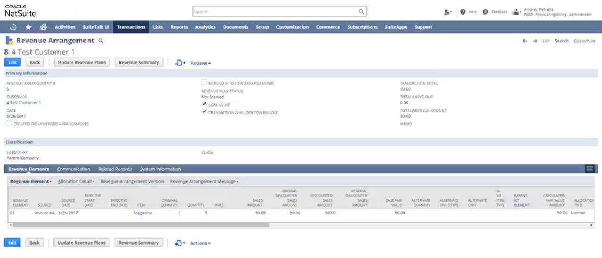This screenshot has height=258, width=602.
Task: Open the Reports menu
Action: coord(179,27)
